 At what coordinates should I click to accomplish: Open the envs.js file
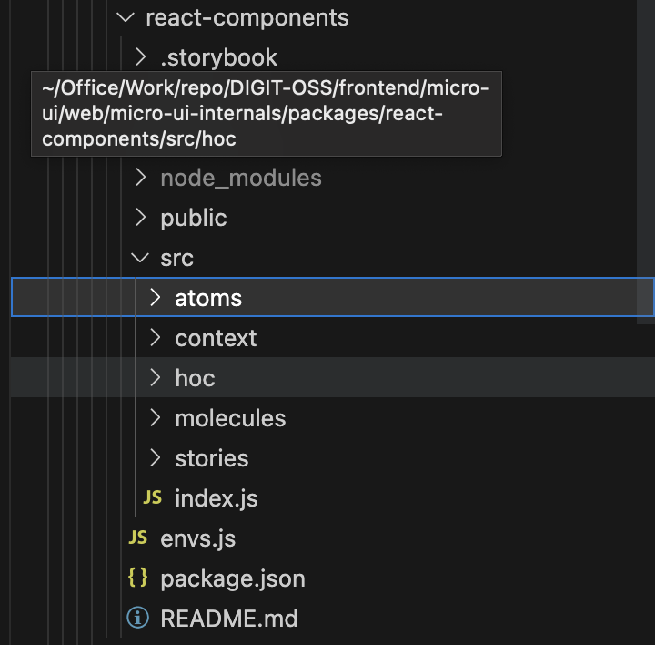coord(197,538)
